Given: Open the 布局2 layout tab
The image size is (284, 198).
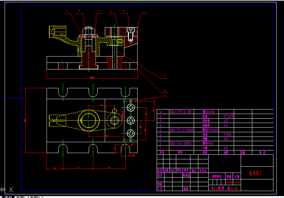Looking at the screenshot, I should click(35, 197).
